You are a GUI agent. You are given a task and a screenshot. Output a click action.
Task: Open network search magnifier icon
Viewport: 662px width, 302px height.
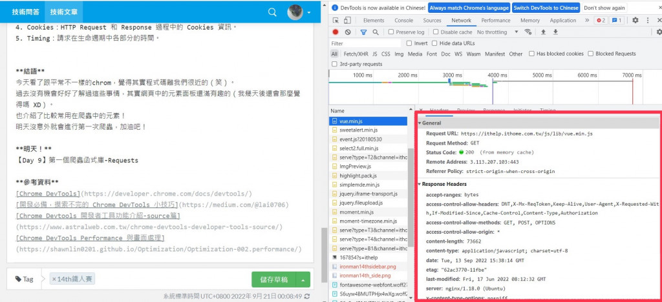(x=376, y=32)
